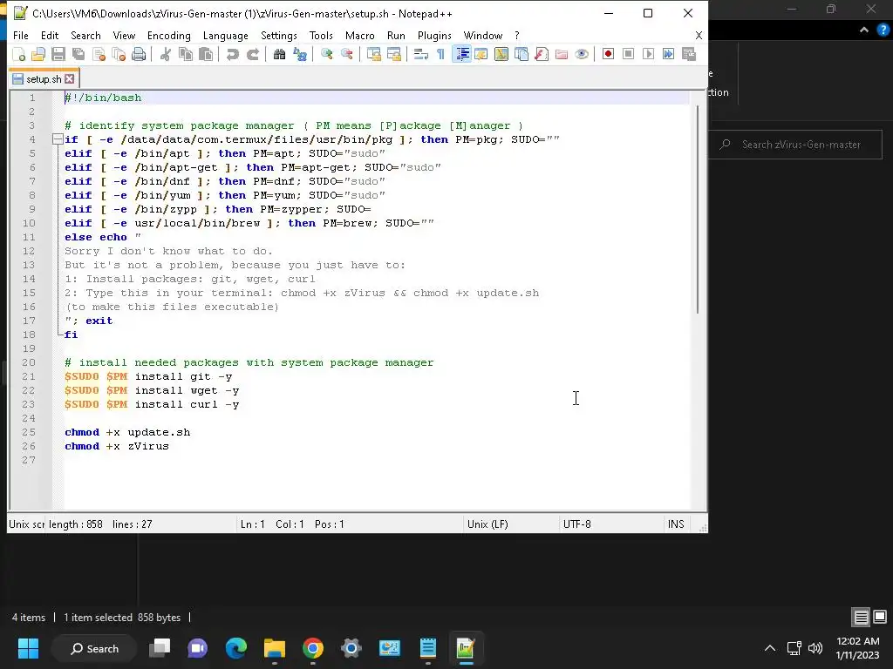This screenshot has height=669, width=893.
Task: Click Save Current Recorded Macro icon
Action: click(689, 54)
